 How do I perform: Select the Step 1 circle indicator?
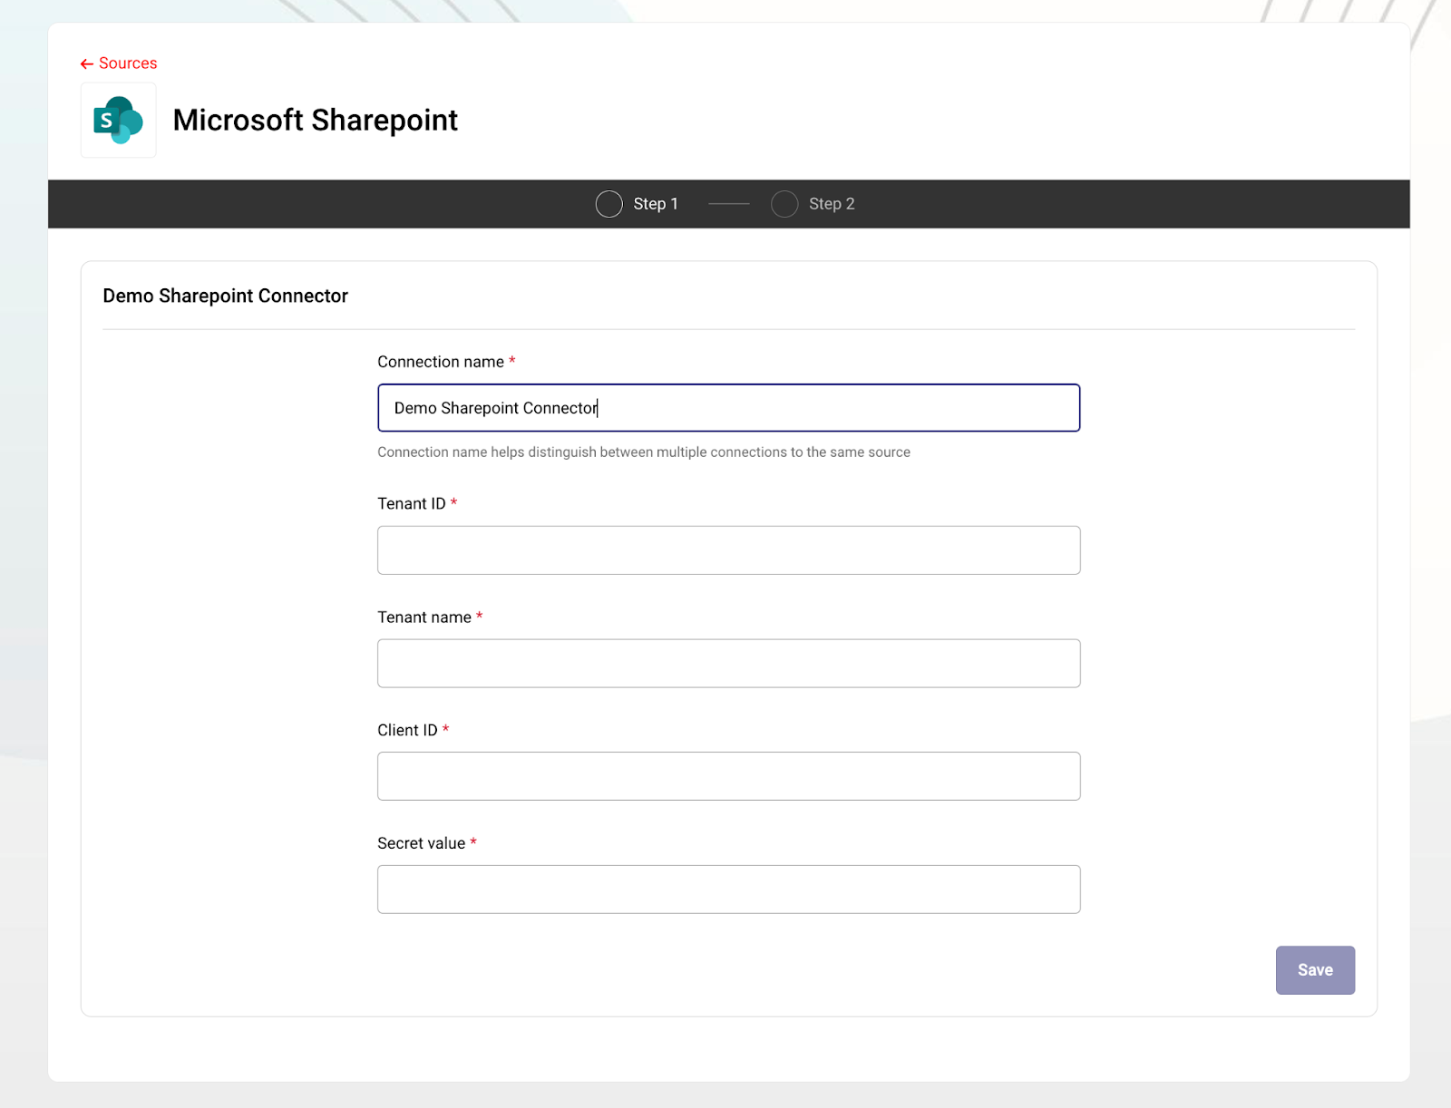(x=609, y=204)
